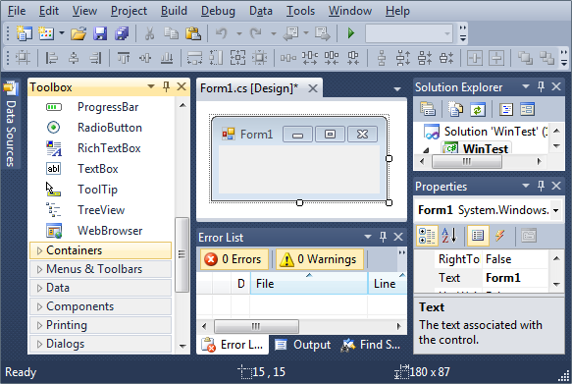Toggle the Categorized view in Properties

427,236
